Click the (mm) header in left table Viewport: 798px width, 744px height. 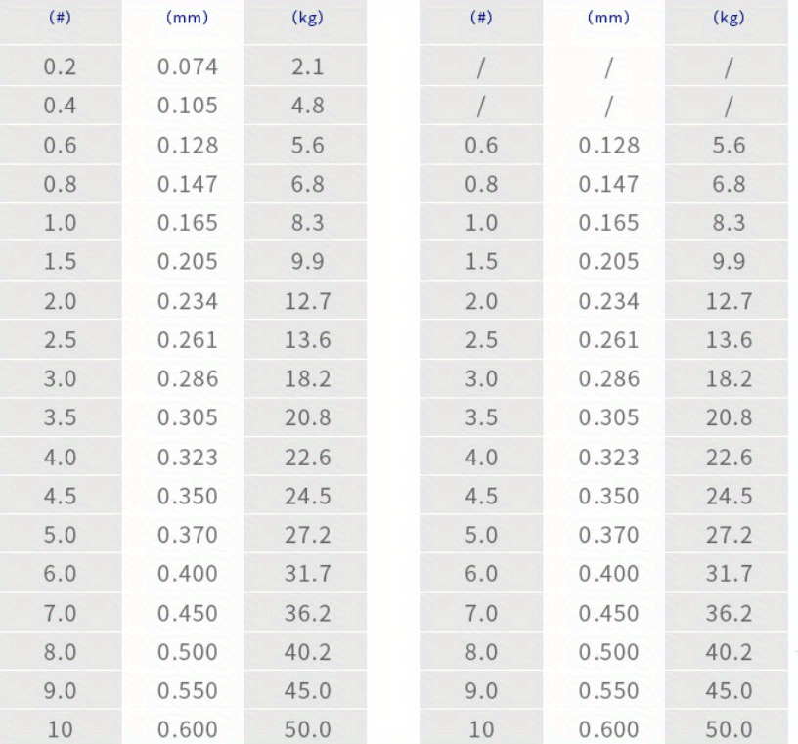pos(188,18)
